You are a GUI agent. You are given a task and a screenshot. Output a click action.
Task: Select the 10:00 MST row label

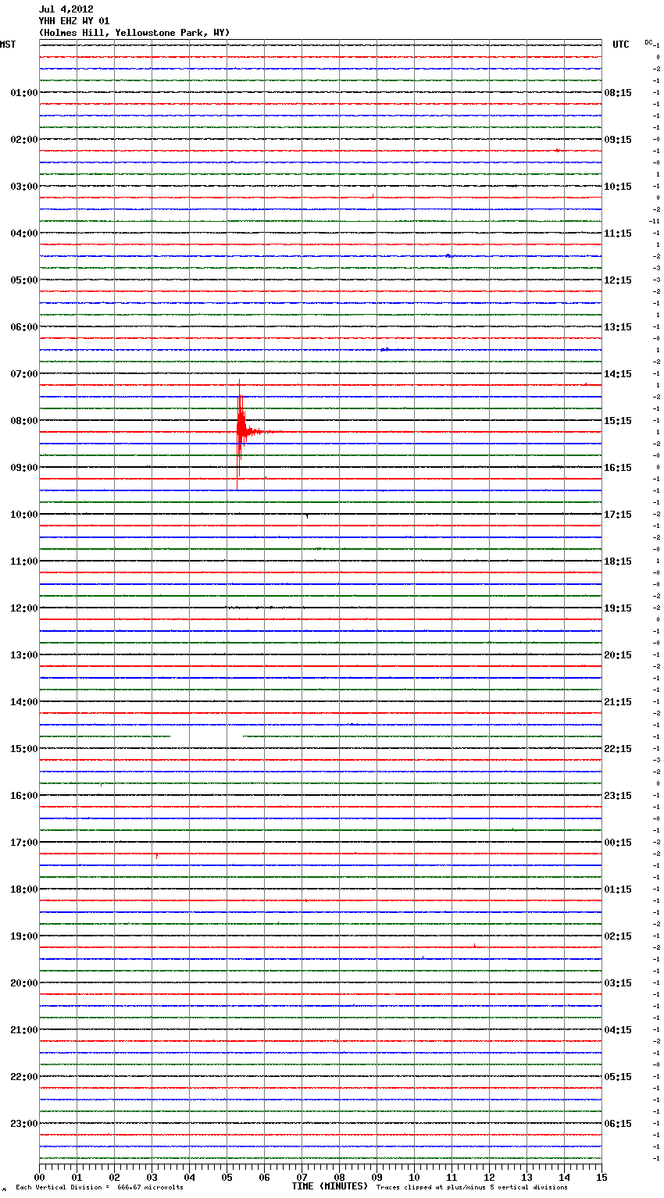[x=24, y=515]
